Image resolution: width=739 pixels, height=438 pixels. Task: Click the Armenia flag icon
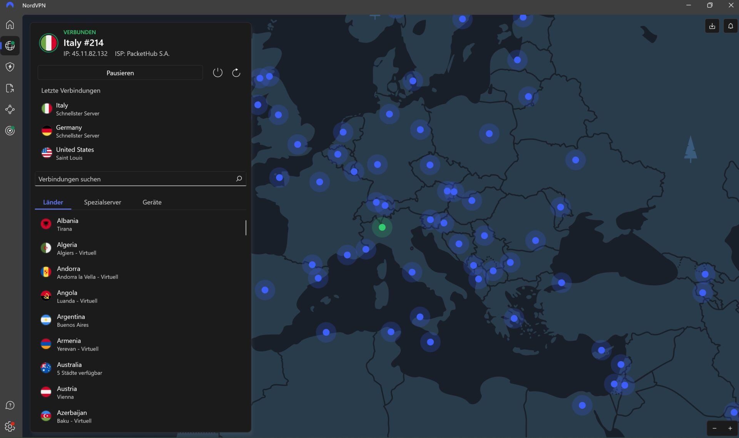46,344
